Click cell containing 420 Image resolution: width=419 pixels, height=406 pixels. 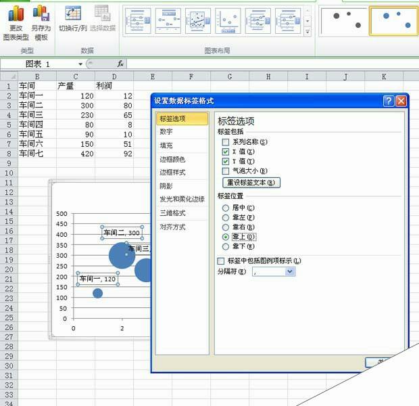(x=76, y=154)
